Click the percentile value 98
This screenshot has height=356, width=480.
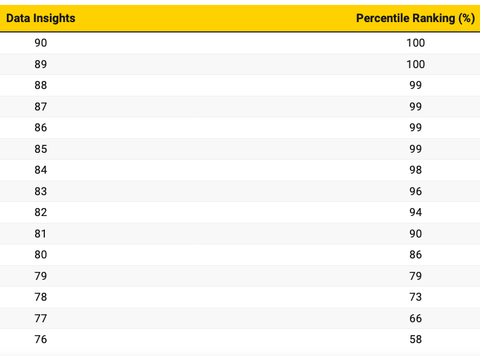point(415,170)
